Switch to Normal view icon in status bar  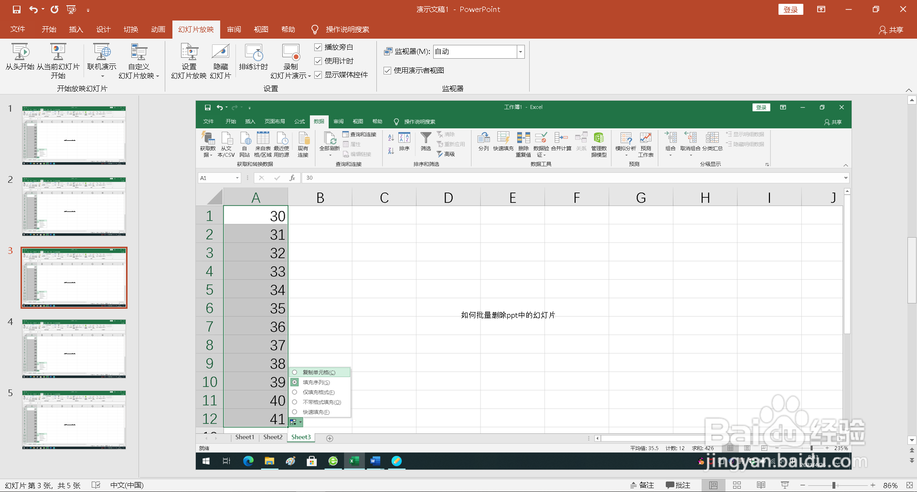(x=713, y=485)
